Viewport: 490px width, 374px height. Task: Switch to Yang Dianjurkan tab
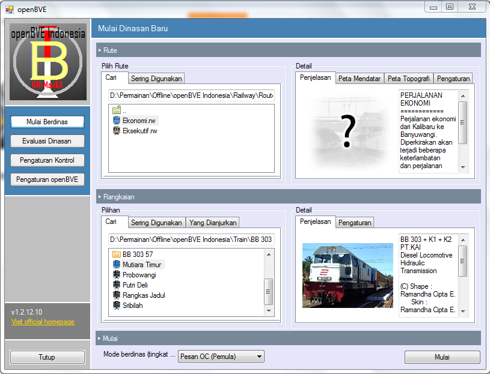[213, 223]
